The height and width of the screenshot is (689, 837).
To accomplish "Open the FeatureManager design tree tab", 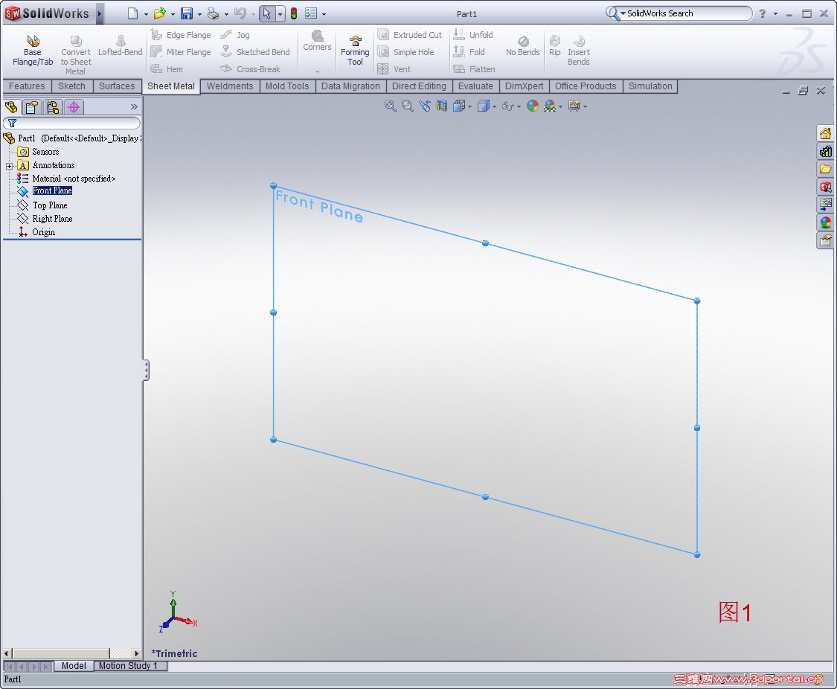I will tap(11, 107).
